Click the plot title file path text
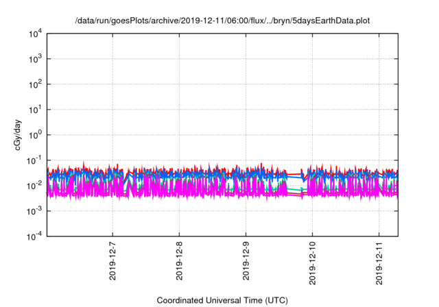 point(222,21)
